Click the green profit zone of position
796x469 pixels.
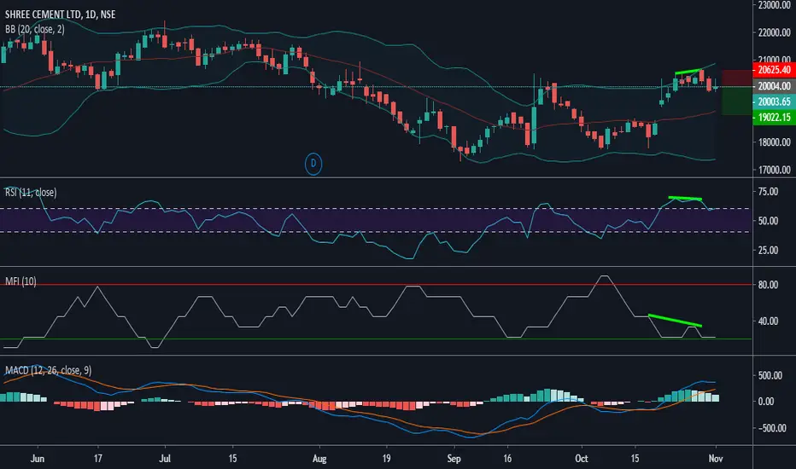(x=736, y=101)
